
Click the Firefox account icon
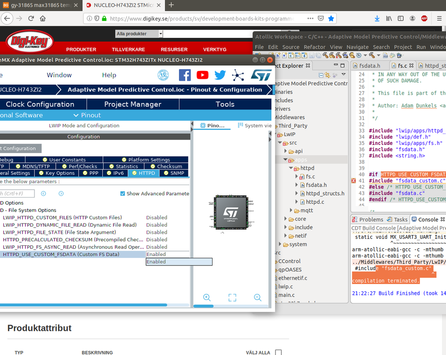(412, 18)
